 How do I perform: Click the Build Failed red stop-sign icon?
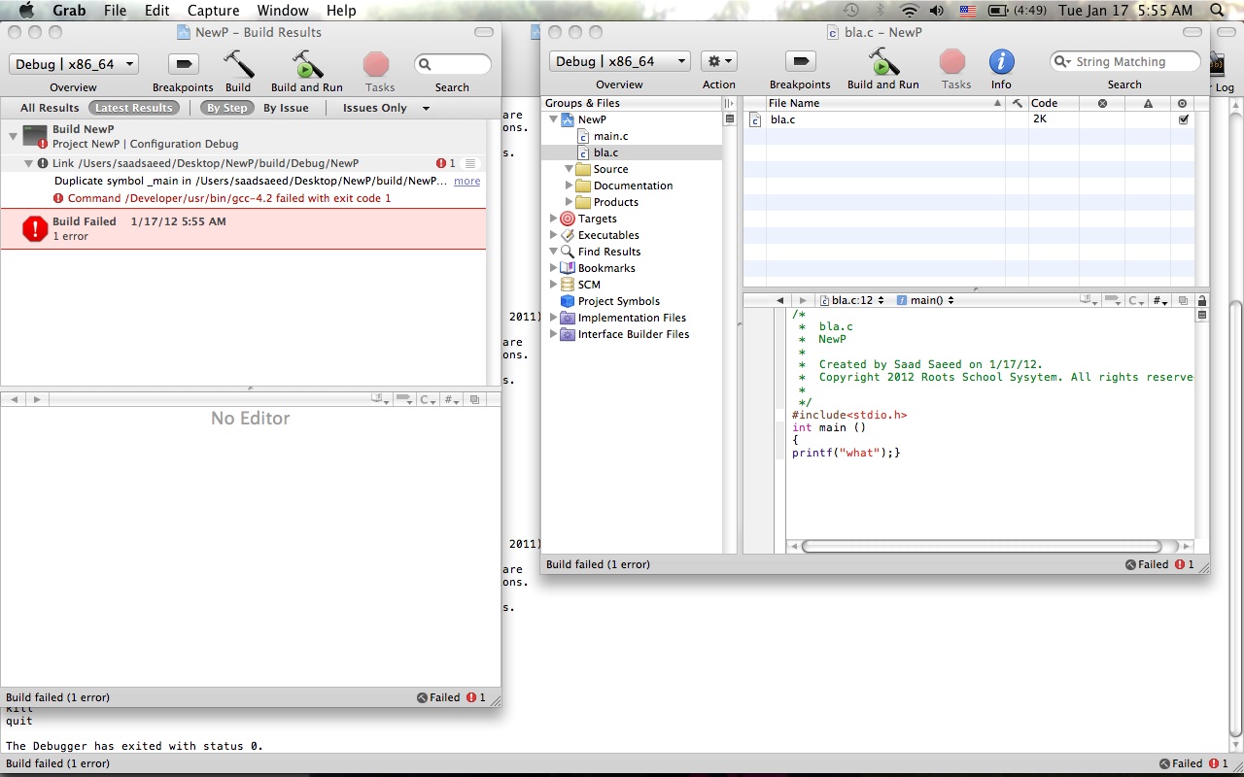(35, 228)
